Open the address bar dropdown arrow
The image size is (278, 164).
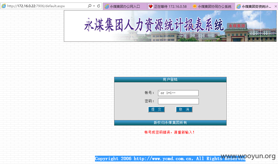coord(94,6)
